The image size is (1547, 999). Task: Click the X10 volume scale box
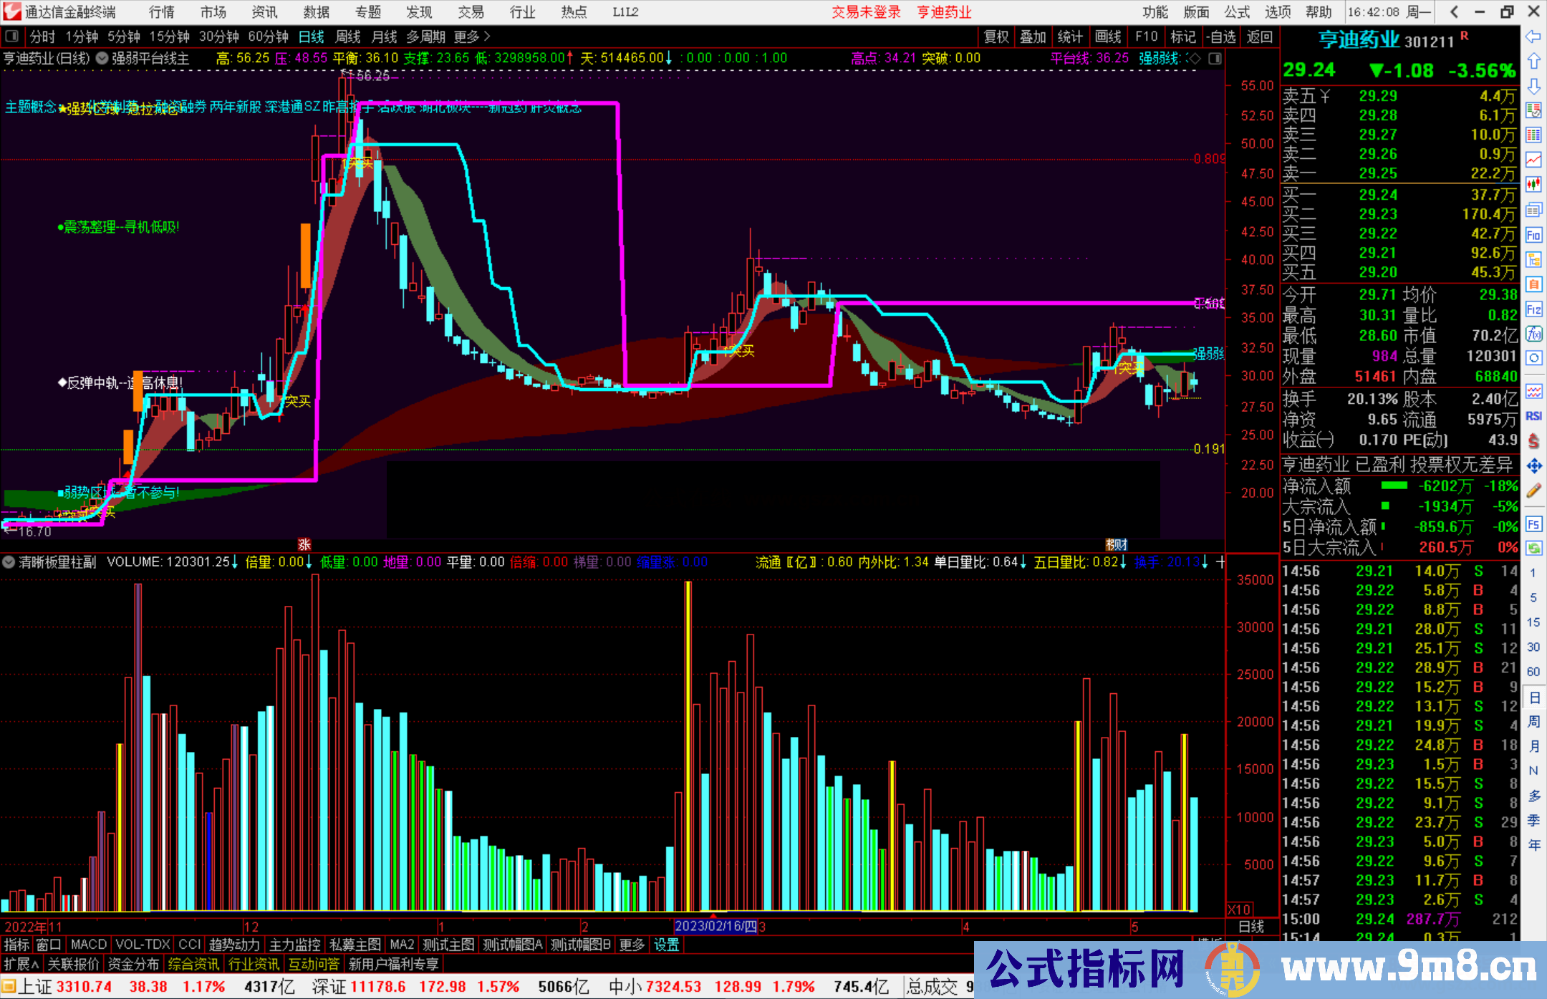(x=1240, y=909)
